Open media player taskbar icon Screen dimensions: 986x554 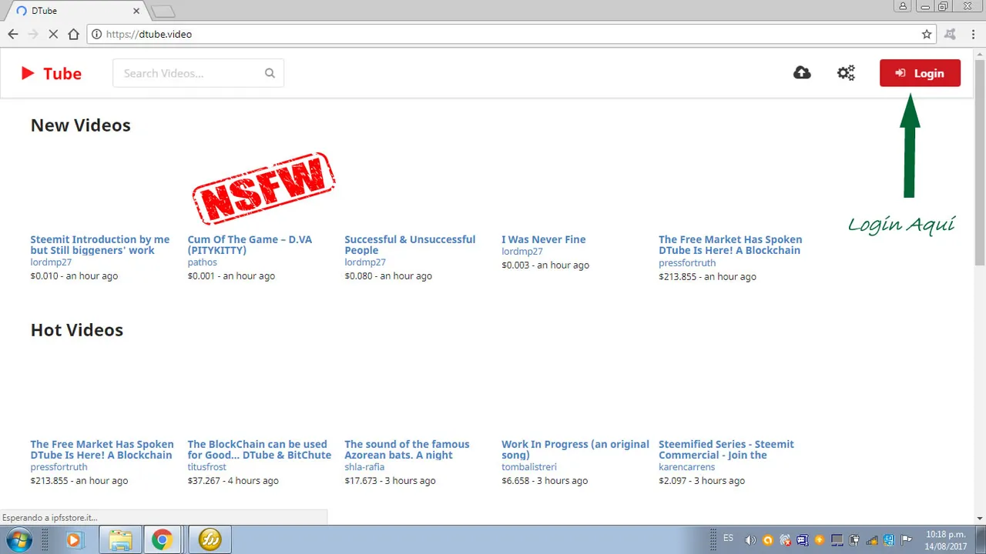(74, 540)
